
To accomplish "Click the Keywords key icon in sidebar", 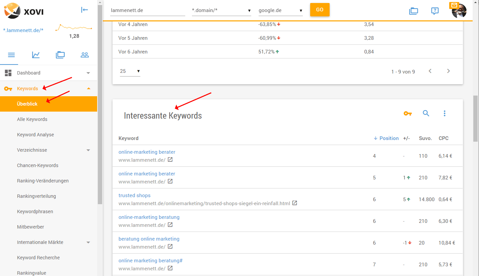I will click(8, 89).
